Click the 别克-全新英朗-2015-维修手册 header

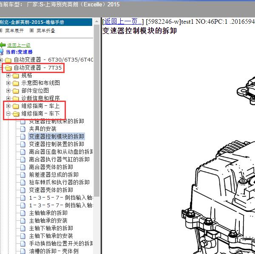(x=46, y=22)
